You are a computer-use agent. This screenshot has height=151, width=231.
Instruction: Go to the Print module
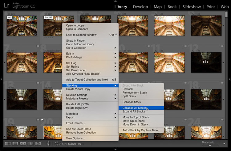(x=211, y=7)
